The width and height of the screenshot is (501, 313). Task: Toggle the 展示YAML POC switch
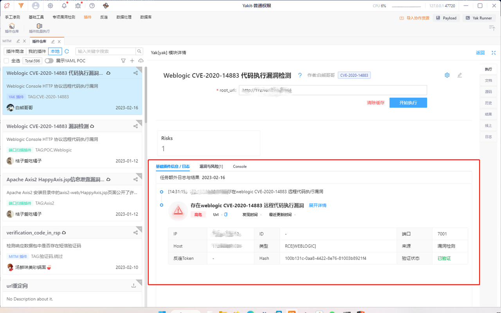click(49, 61)
